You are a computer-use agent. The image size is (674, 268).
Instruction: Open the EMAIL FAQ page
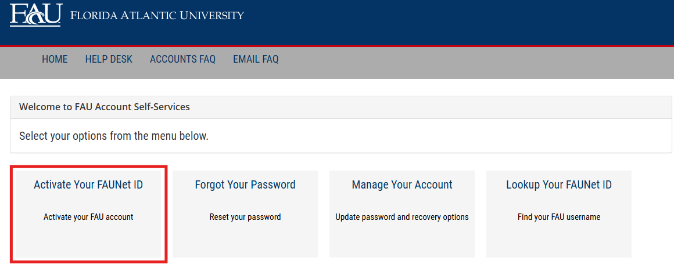tap(256, 59)
